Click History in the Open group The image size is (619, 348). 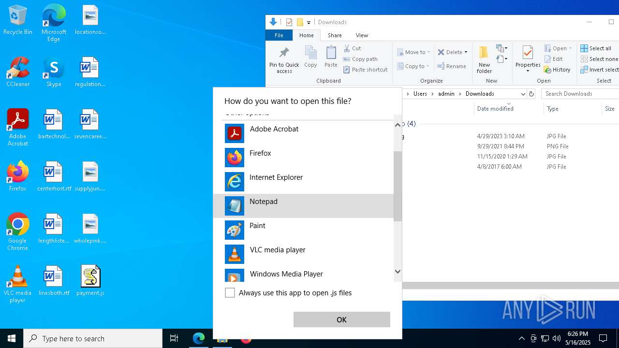click(x=558, y=70)
